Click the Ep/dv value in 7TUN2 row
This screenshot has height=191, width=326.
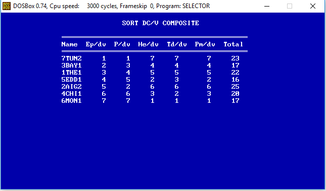pyautogui.click(x=104, y=58)
